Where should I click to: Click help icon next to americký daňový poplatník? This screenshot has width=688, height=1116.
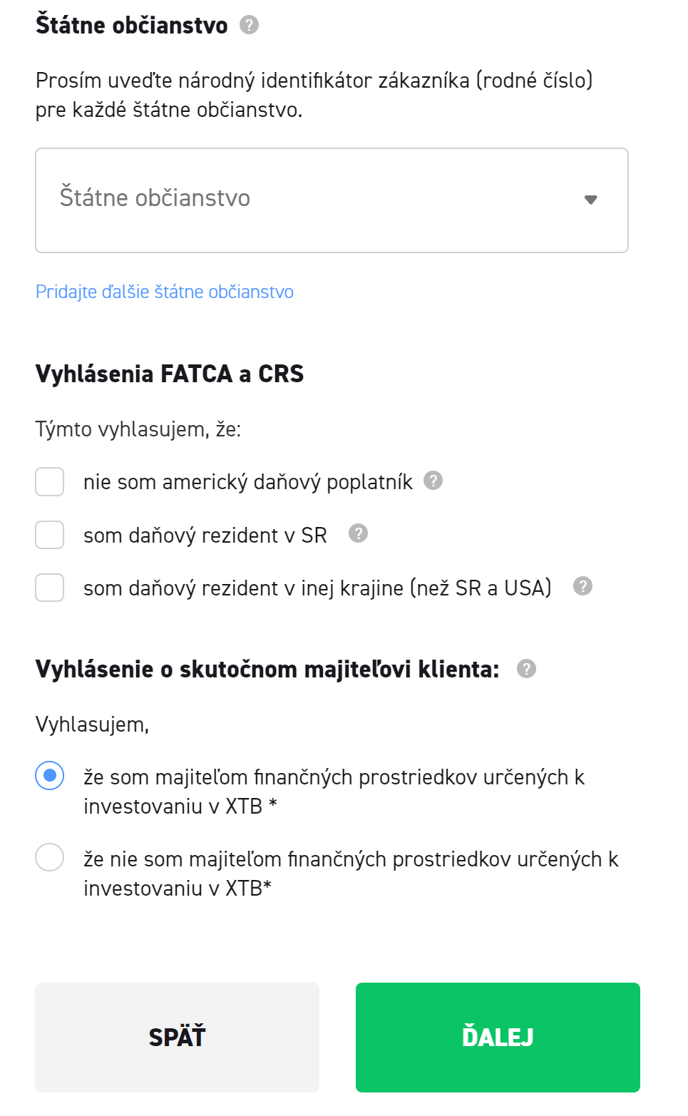pyautogui.click(x=433, y=481)
